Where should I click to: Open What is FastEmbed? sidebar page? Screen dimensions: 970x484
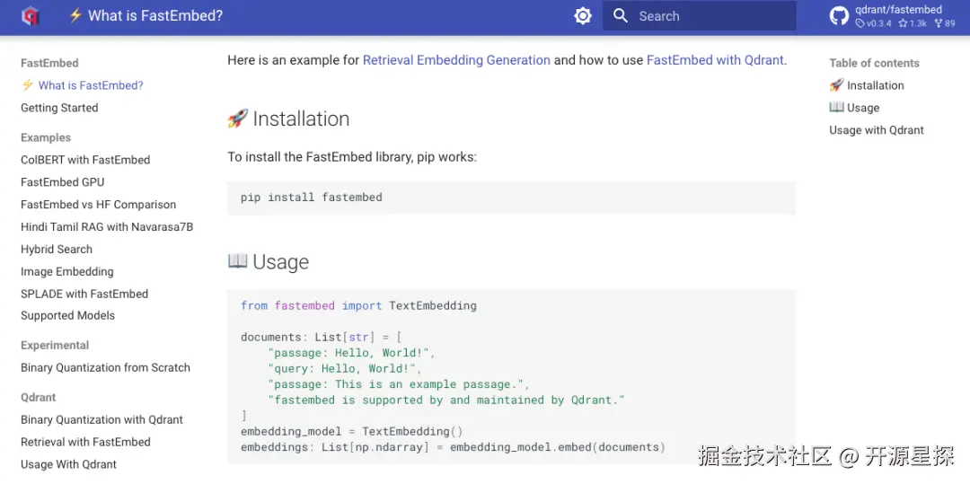[x=83, y=85]
